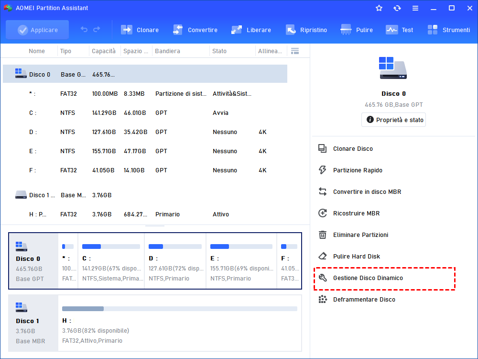Select the C: NTFS partition row

point(145,112)
